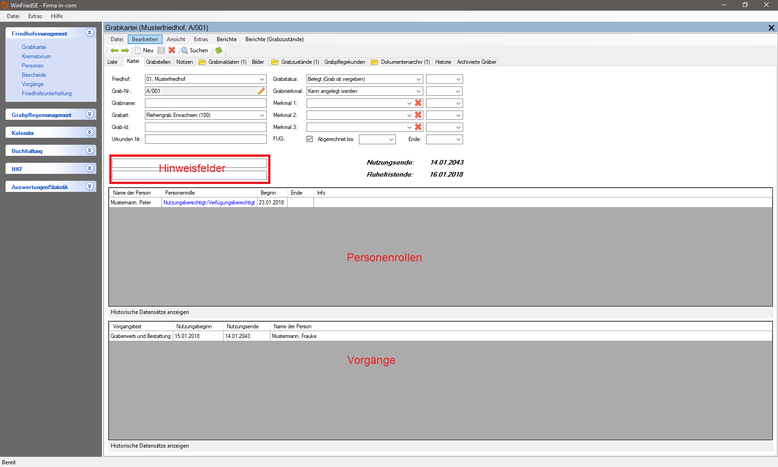Go to next record with right green arrow
The width and height of the screenshot is (778, 467).
click(125, 50)
